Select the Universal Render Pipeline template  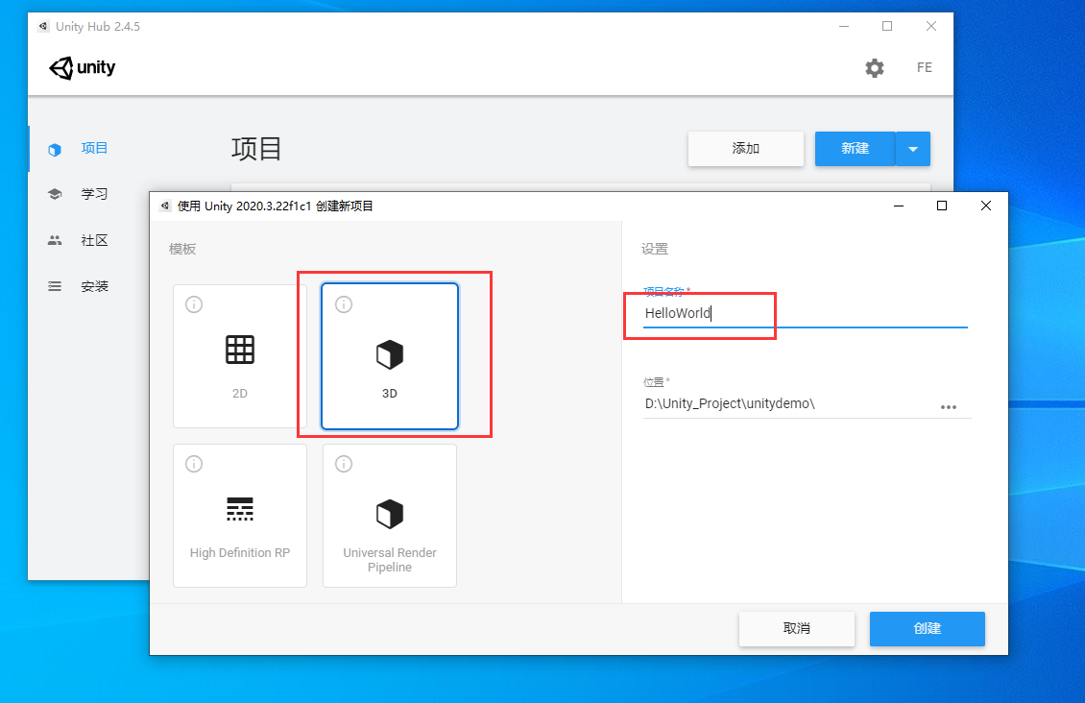click(x=390, y=516)
